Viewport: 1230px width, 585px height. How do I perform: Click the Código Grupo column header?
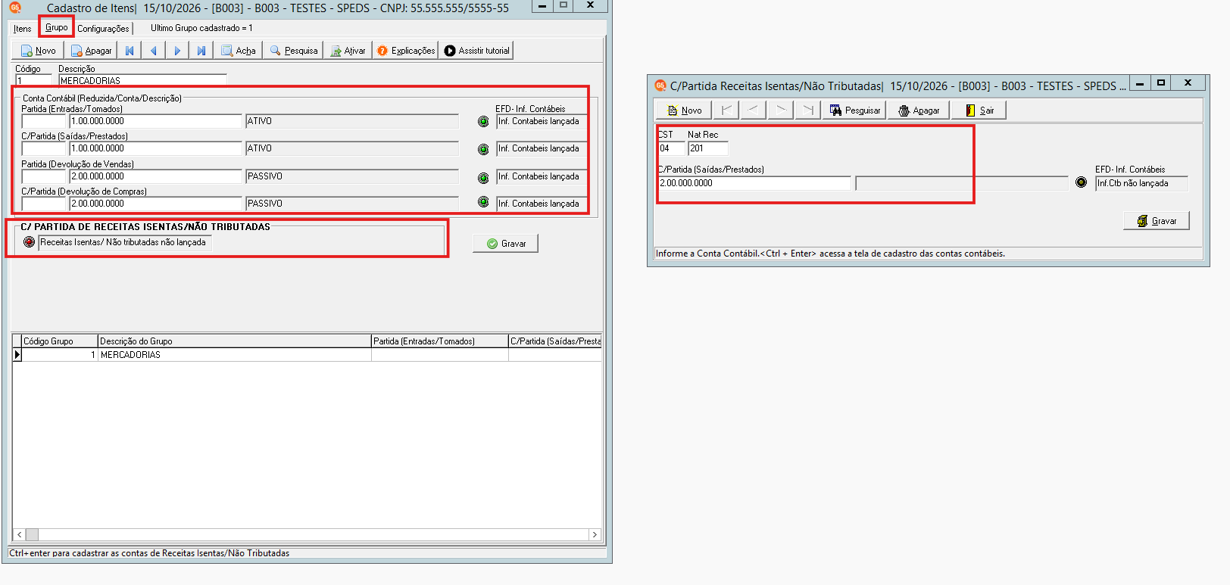(60, 341)
